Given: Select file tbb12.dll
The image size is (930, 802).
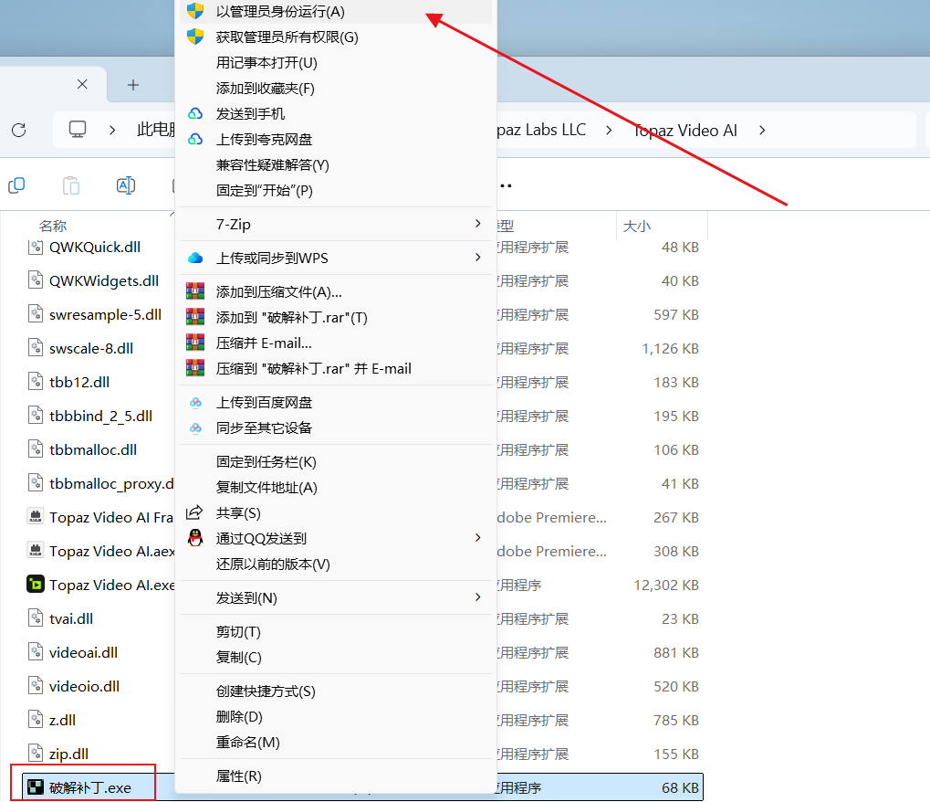Looking at the screenshot, I should click(78, 383).
